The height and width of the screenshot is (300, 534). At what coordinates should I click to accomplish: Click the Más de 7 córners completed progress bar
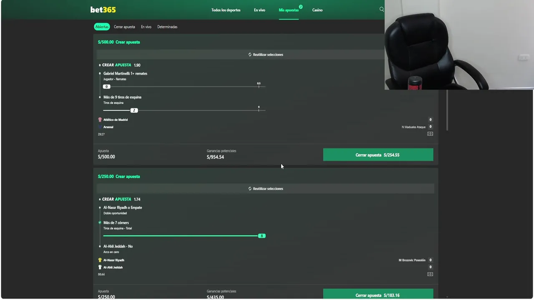pyautogui.click(x=184, y=236)
